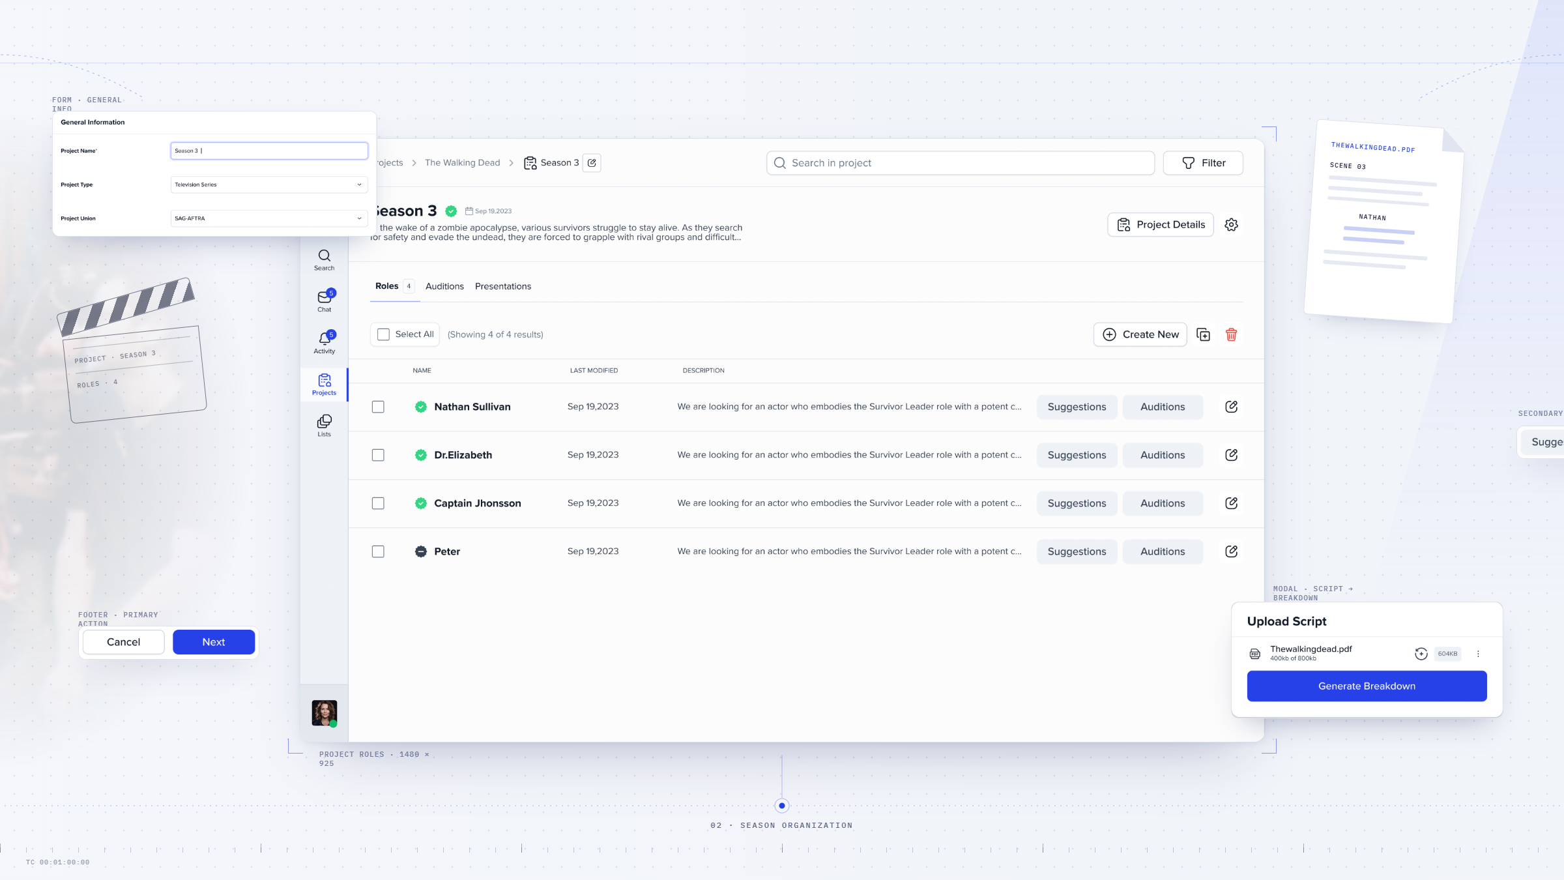
Task: Edit the Nathan Sullivan role
Action: 1231,407
